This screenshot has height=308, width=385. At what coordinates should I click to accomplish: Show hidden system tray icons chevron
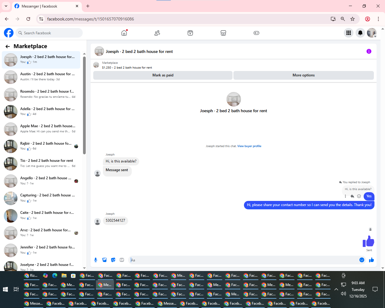(x=336, y=289)
